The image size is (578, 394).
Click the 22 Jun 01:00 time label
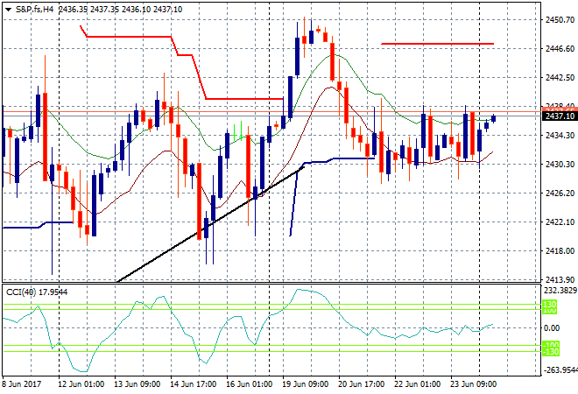point(417,384)
